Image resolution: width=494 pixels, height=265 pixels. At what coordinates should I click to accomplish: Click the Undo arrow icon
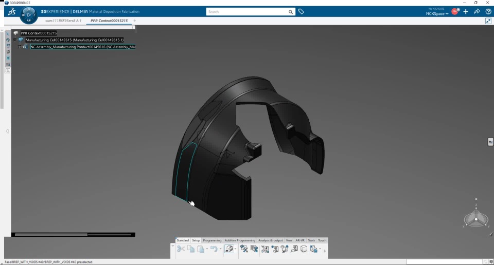(214, 249)
